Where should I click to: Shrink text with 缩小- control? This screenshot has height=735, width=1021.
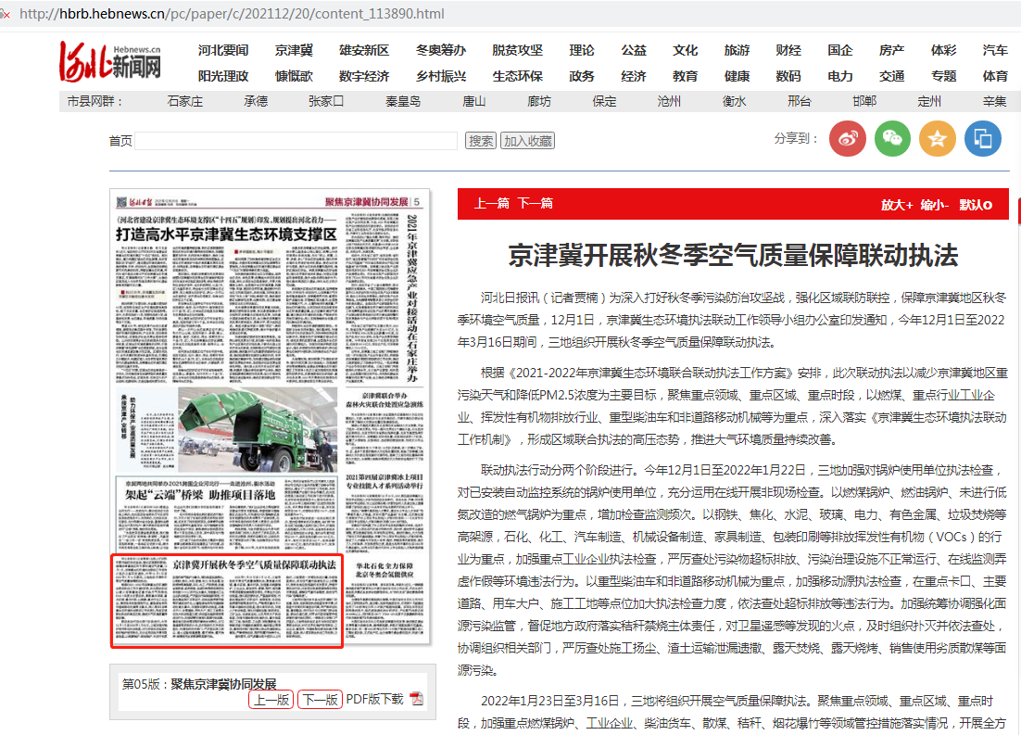[934, 205]
